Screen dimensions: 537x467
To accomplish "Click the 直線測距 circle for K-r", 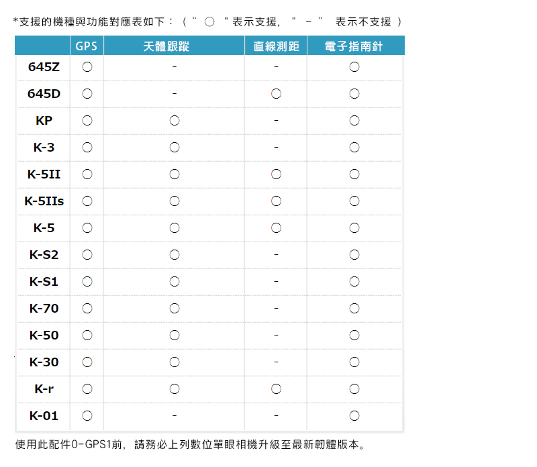I will coord(276,389).
